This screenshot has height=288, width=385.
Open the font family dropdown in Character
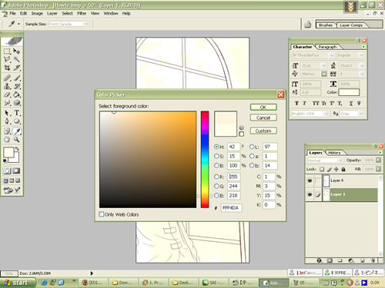(313, 55)
